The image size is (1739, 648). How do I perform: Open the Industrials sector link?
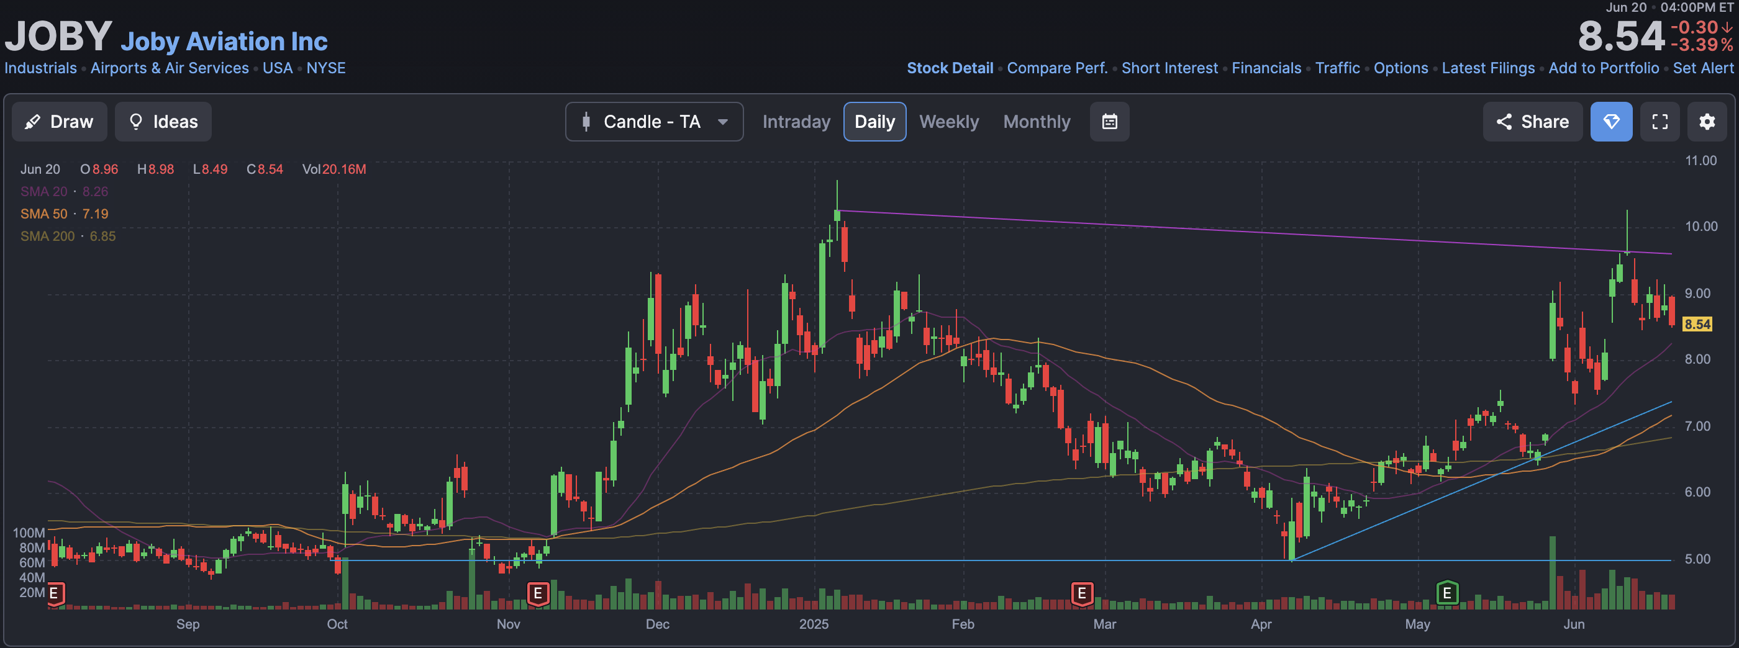(40, 68)
